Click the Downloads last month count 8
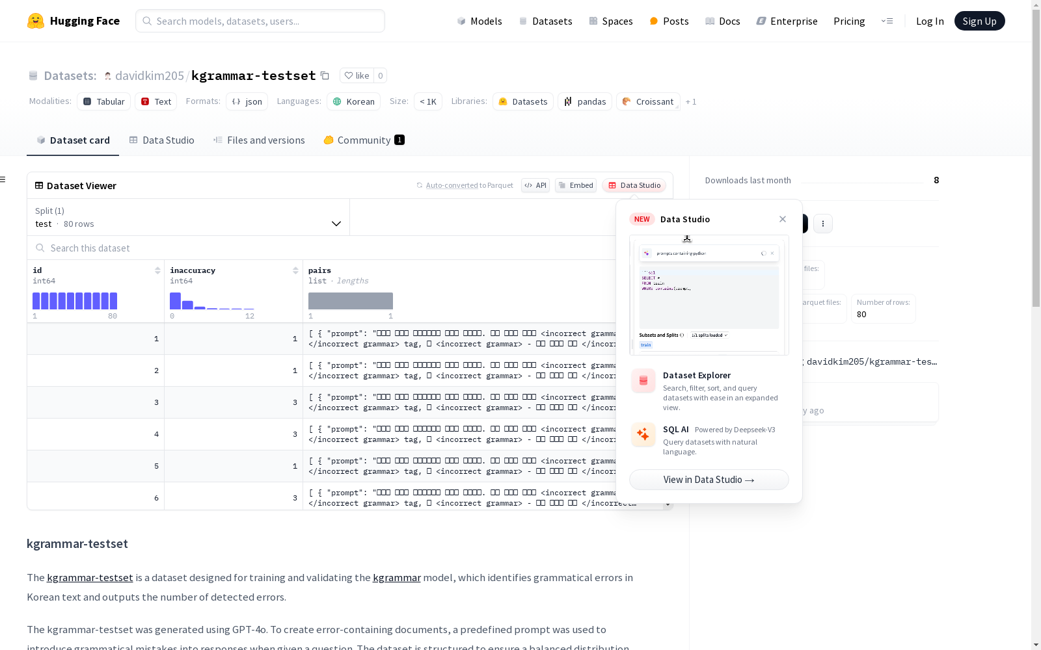This screenshot has width=1041, height=650. 936,180
